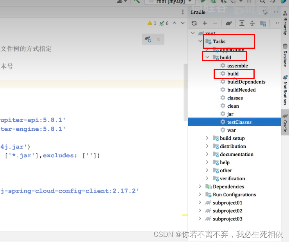
Task: Click the green Run button in top toolbar
Action: click(x=203, y=1)
